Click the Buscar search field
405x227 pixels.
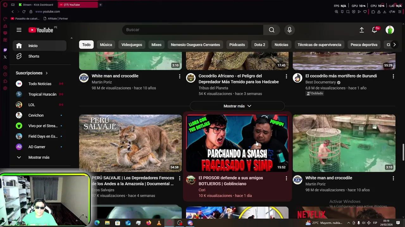click(193, 30)
